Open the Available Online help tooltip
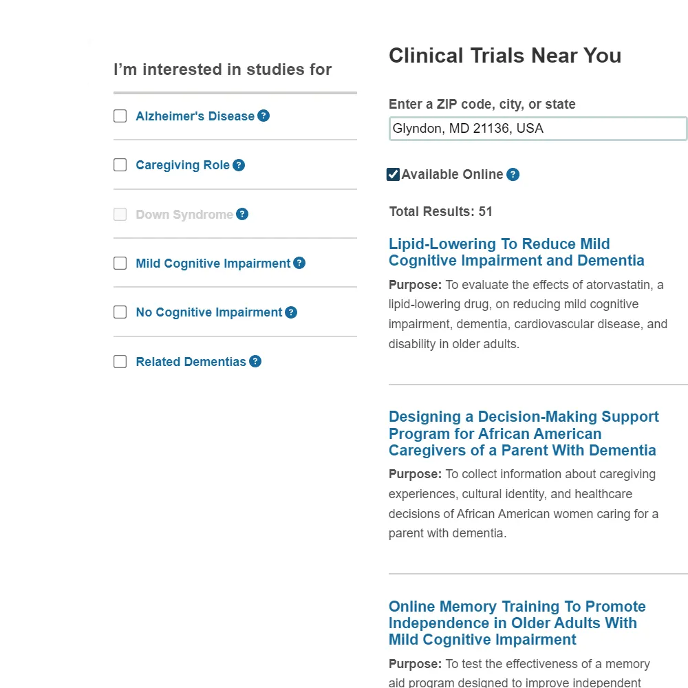Screen dimensions: 688x688 pos(513,175)
